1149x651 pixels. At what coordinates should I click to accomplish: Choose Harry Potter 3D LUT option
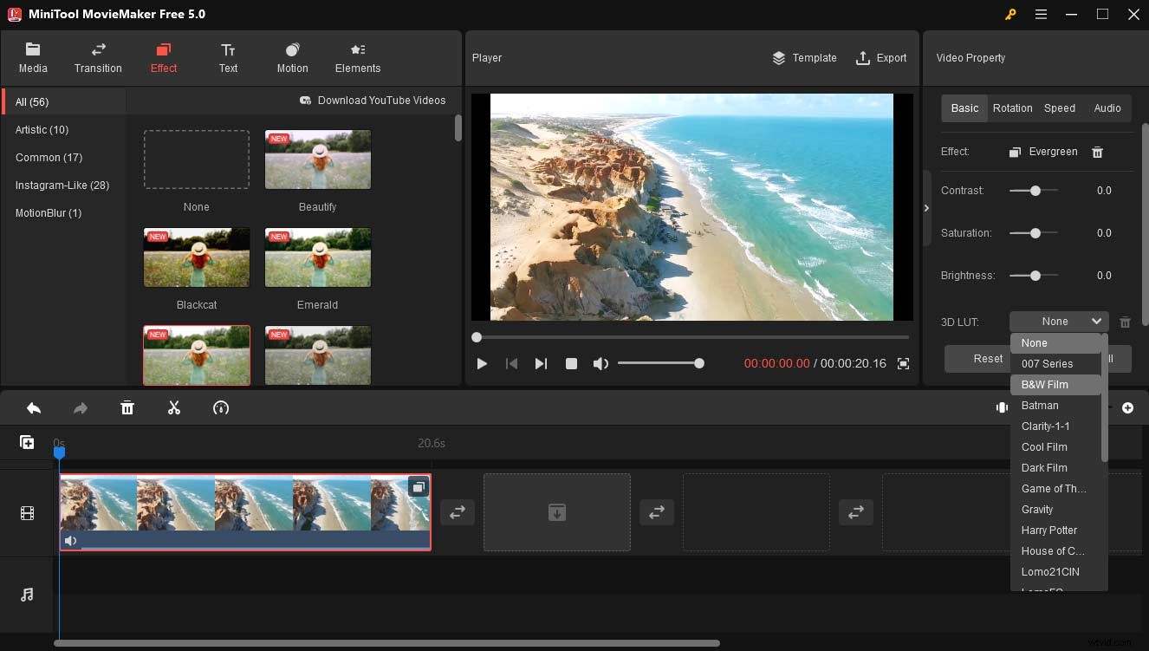point(1049,530)
